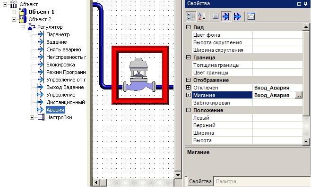Switch to the Палитра tab
The image size is (311, 187).
click(x=226, y=181)
